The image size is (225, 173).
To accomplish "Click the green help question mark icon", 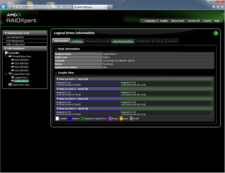I will (x=216, y=33).
